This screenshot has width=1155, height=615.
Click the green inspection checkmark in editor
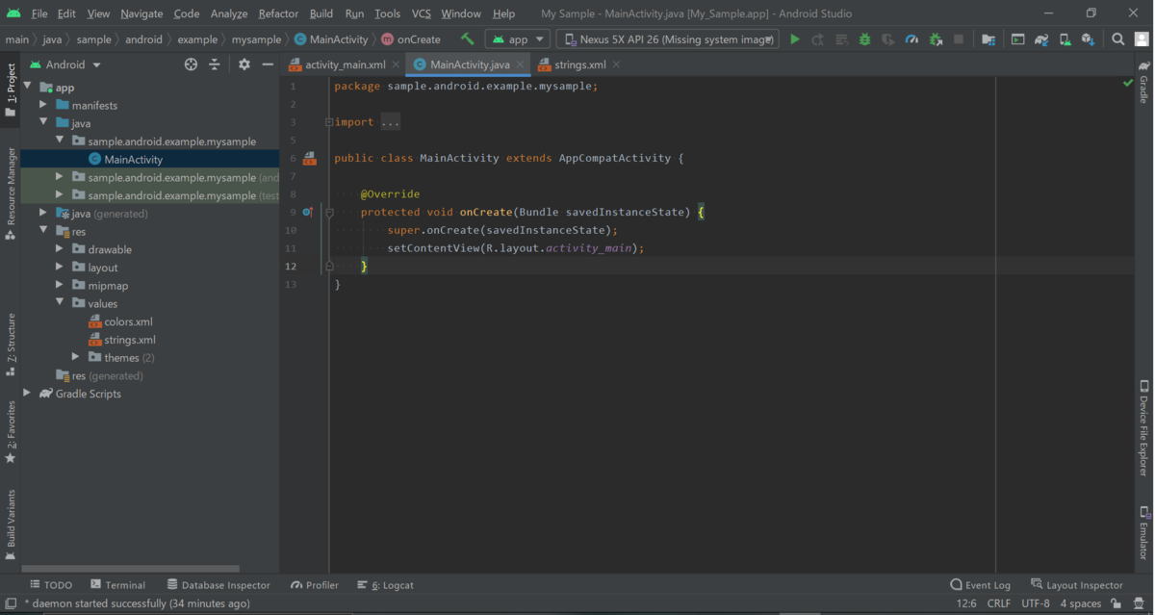point(1128,84)
